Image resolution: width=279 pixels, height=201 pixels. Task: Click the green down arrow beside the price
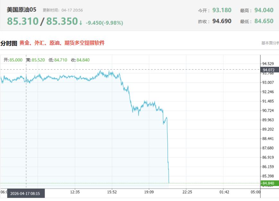pos(80,23)
